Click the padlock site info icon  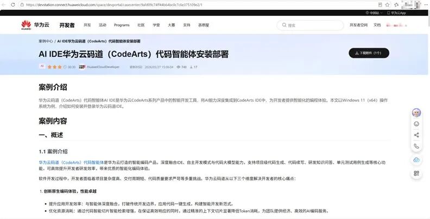click(x=22, y=5)
